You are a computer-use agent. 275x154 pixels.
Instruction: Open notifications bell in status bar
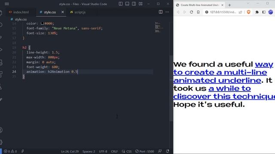(168, 151)
